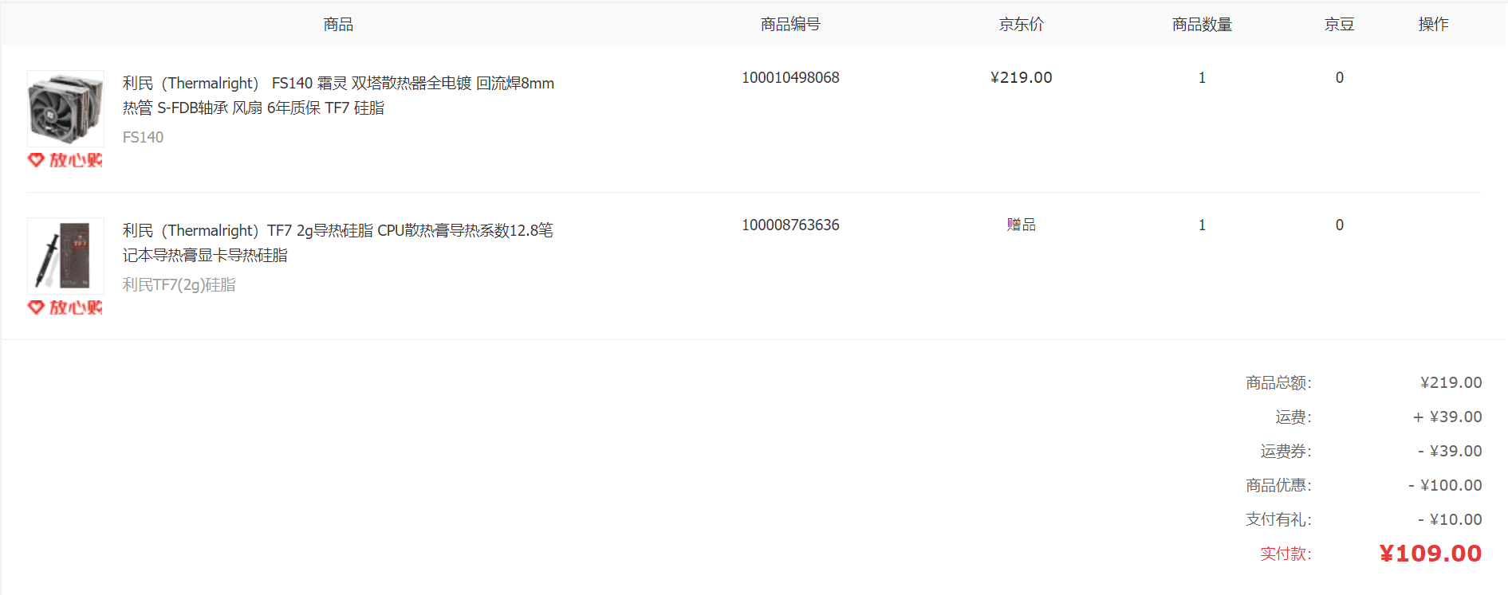Click the gray 利民TF7(2g)硅脂 spec label
1508x595 pixels.
pos(179,284)
